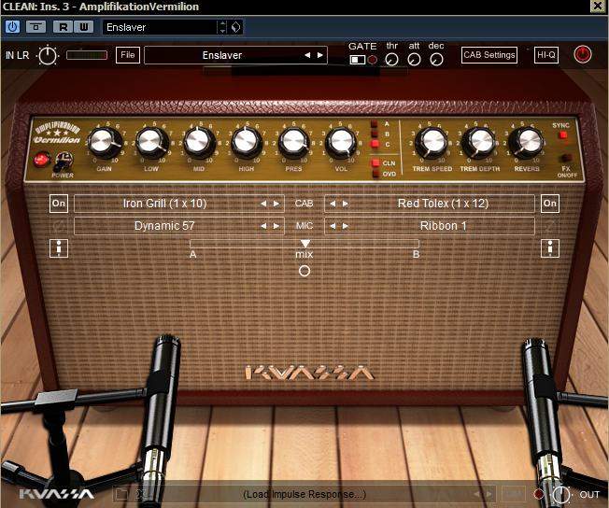The image size is (609, 508).
Task: Click the GAIN knob on the amp
Action: [x=104, y=142]
